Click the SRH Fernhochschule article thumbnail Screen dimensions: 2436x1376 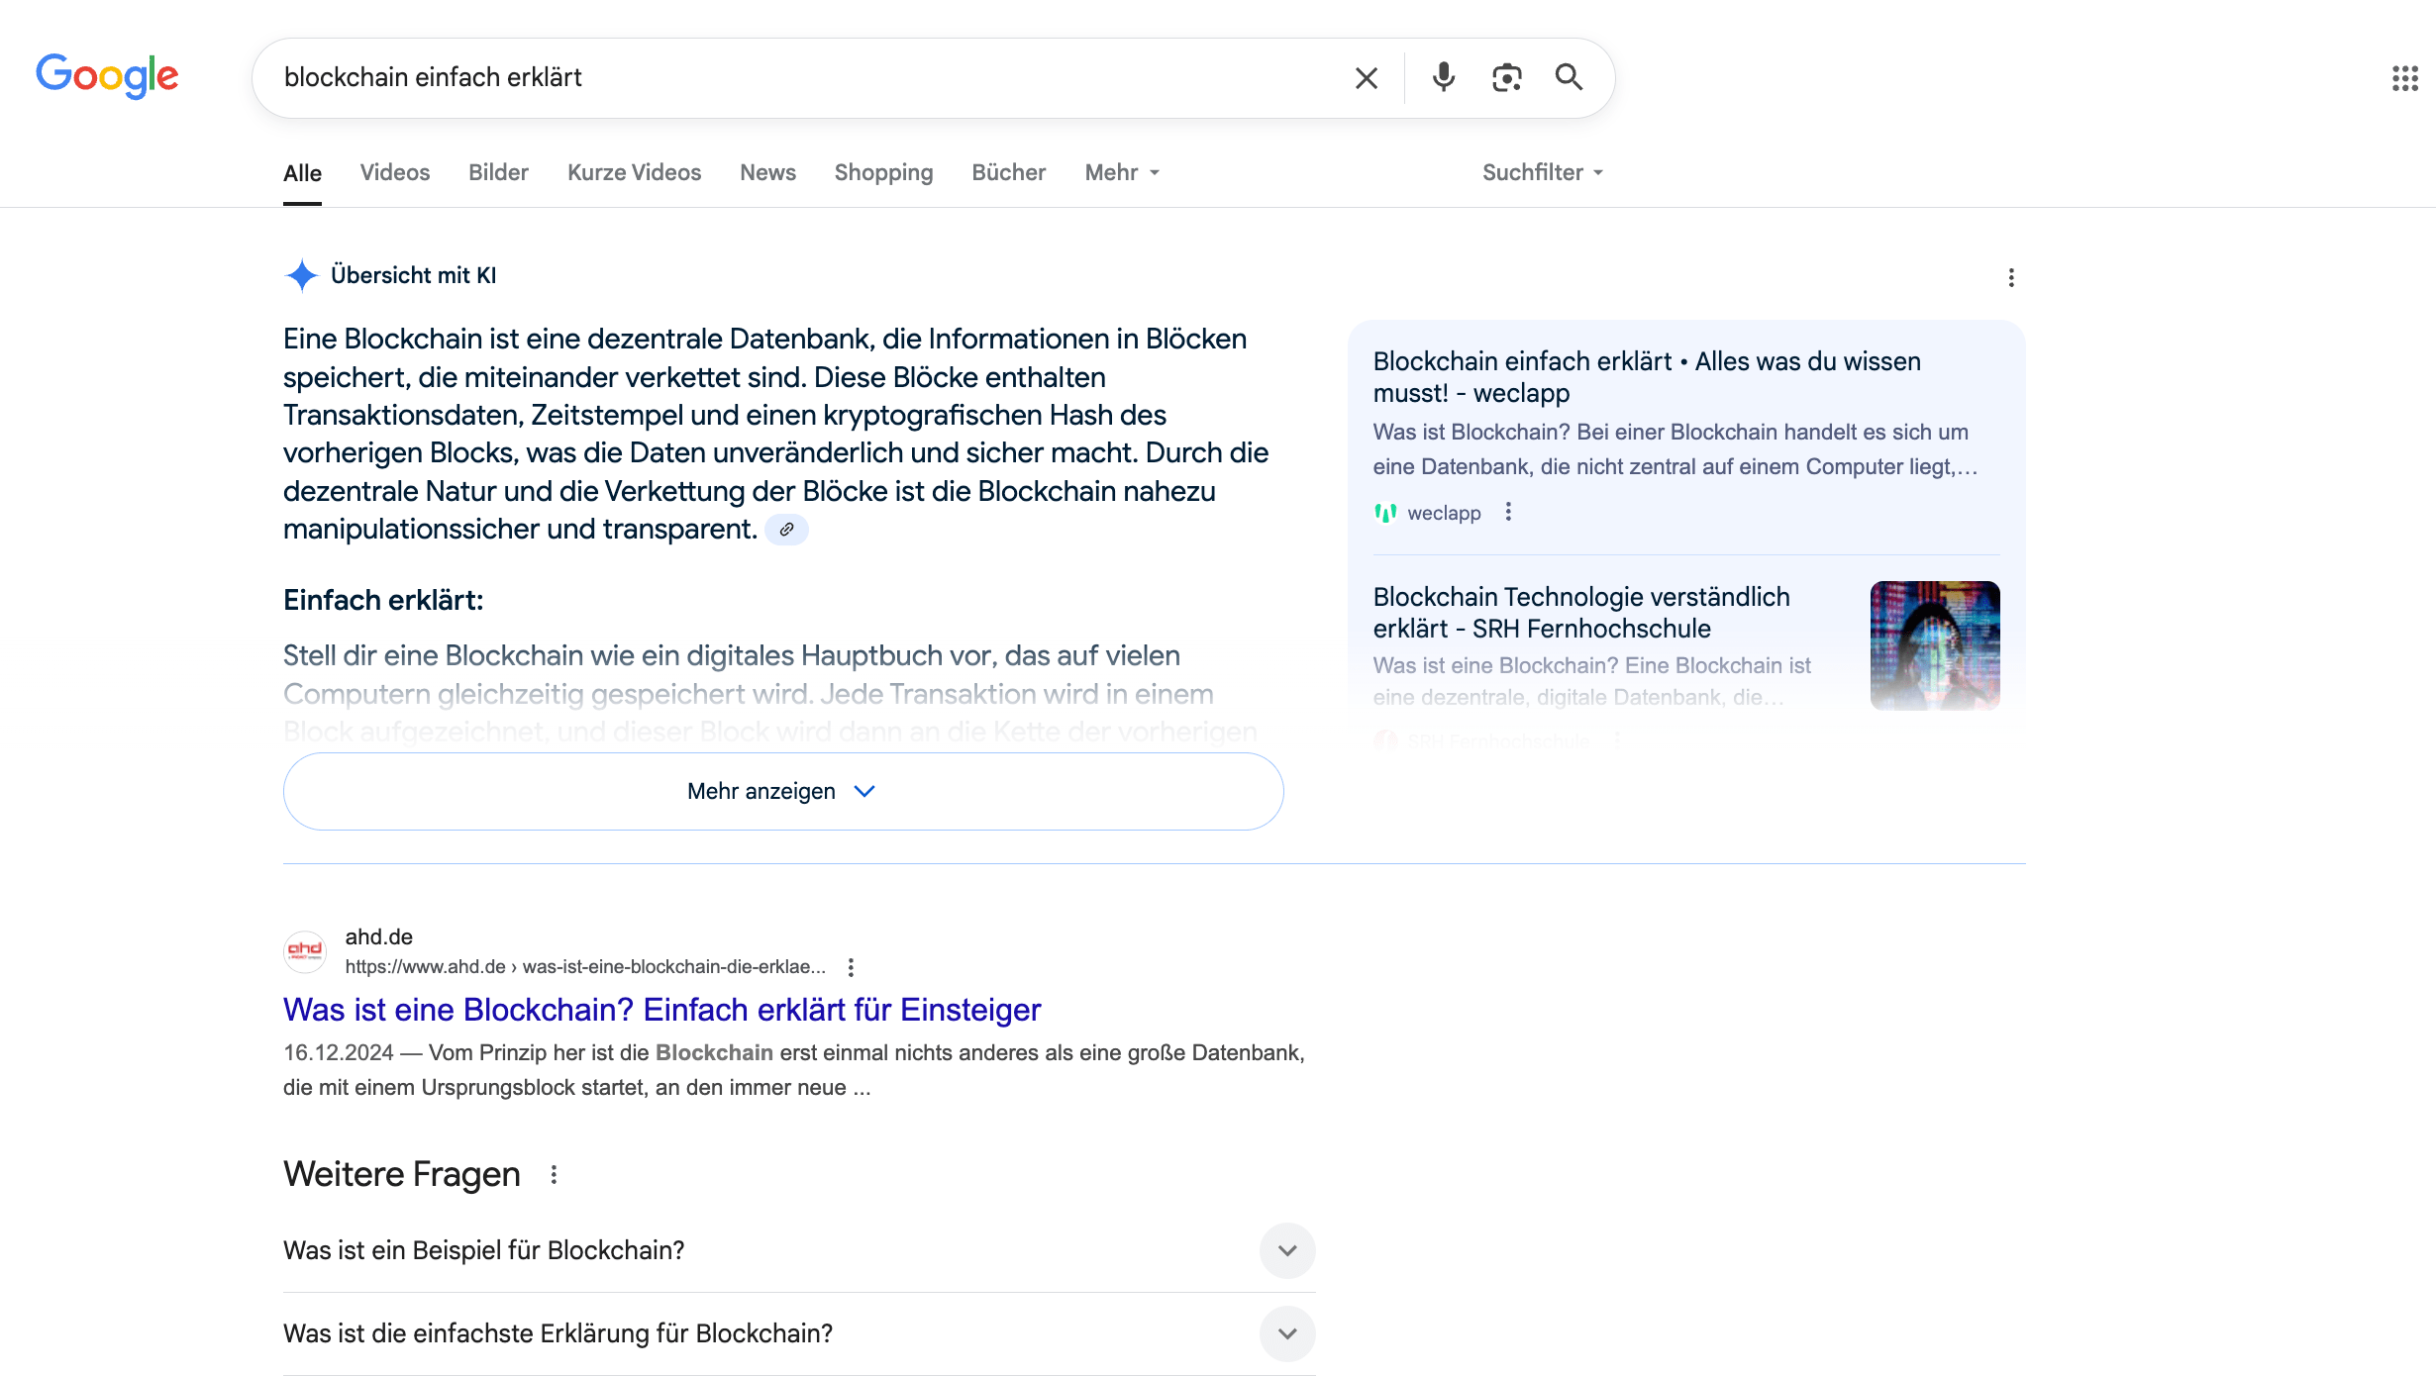tap(1935, 644)
